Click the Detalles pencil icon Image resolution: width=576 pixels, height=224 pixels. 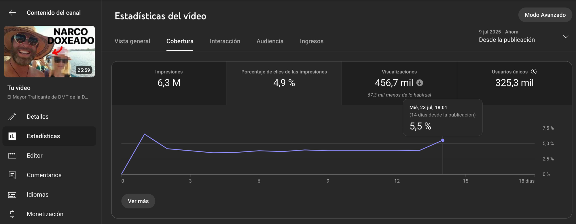pyautogui.click(x=12, y=117)
